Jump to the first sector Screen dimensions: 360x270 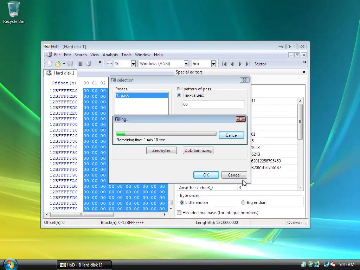click(x=224, y=64)
